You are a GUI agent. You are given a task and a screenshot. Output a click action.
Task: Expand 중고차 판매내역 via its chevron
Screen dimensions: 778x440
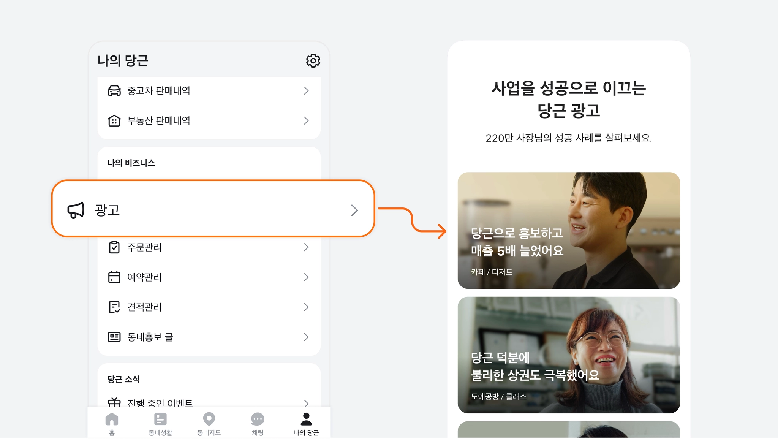pos(306,91)
